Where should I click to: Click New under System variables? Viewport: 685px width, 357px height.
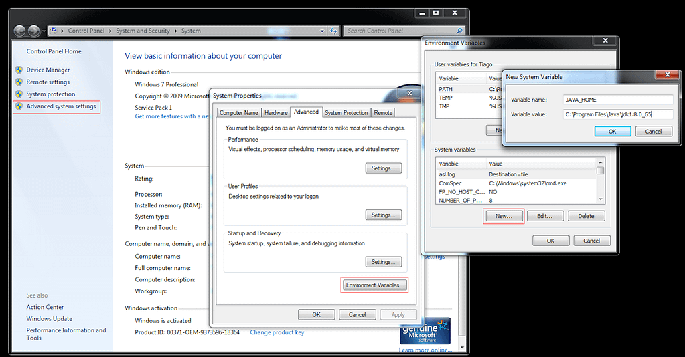[504, 216]
